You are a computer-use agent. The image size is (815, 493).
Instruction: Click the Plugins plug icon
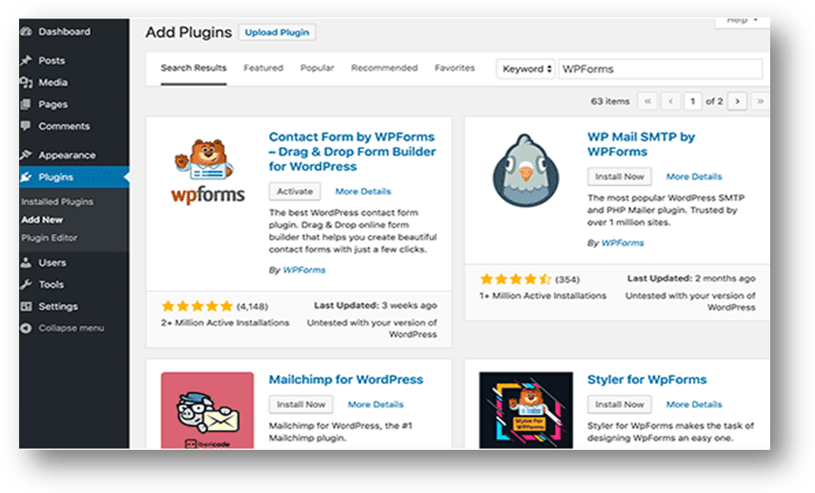(26, 177)
